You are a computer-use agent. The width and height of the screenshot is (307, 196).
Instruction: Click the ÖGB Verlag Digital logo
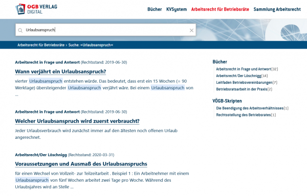[36, 9]
